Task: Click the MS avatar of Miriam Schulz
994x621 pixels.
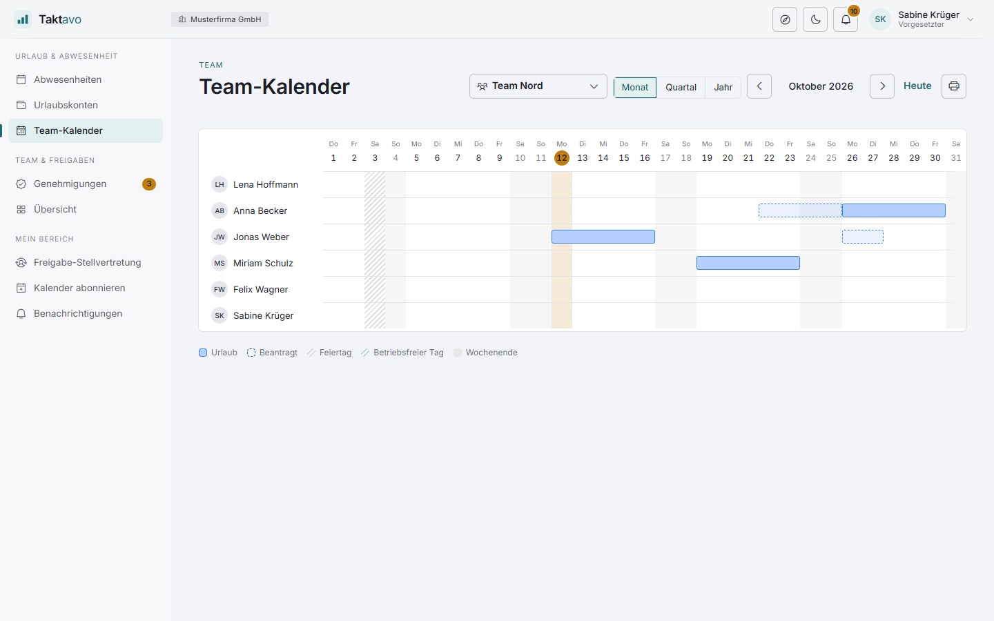Action: (220, 263)
